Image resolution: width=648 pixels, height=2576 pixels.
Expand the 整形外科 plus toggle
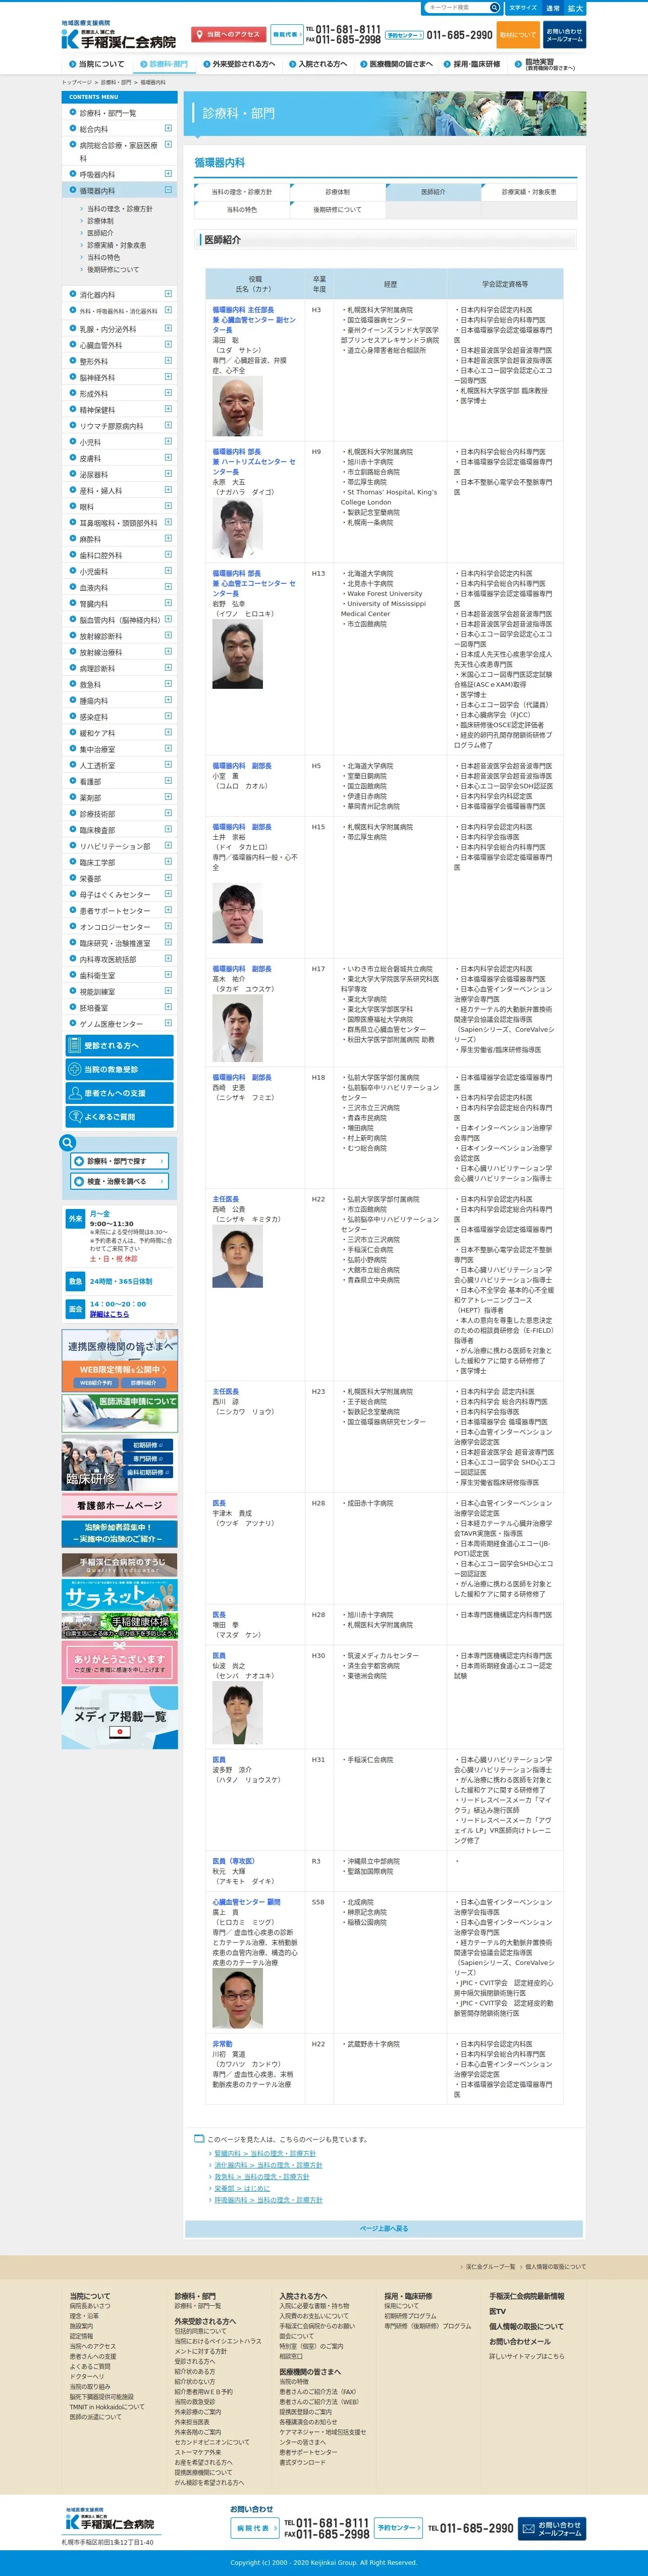(x=168, y=361)
